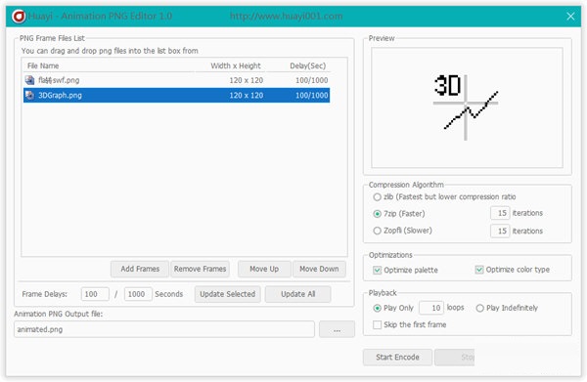The height and width of the screenshot is (382, 587).
Task: Open output file browse button
Action: pyautogui.click(x=337, y=329)
